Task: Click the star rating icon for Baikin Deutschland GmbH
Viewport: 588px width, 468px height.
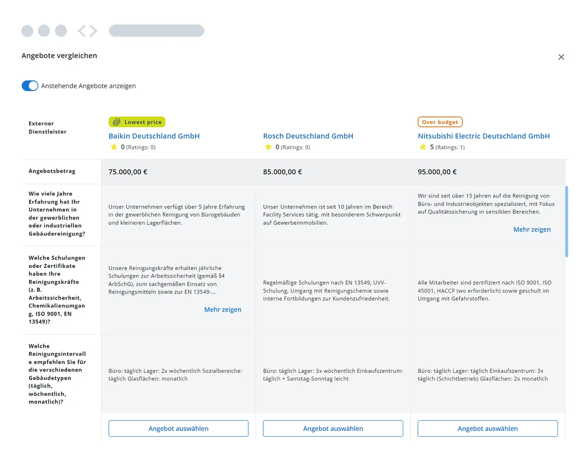Action: click(114, 147)
